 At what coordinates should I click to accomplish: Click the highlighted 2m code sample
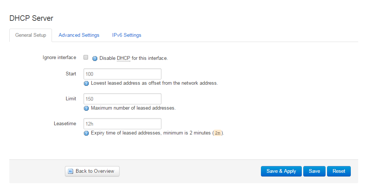tap(218, 133)
